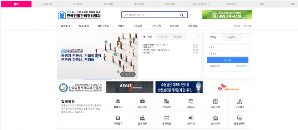
Task: Open the 업무제휴 top menu
Action: point(174,26)
